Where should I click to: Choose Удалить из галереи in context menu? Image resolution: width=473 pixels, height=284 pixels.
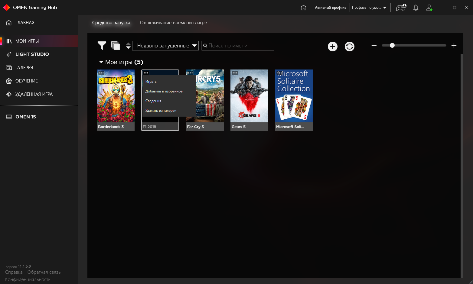coord(169,111)
